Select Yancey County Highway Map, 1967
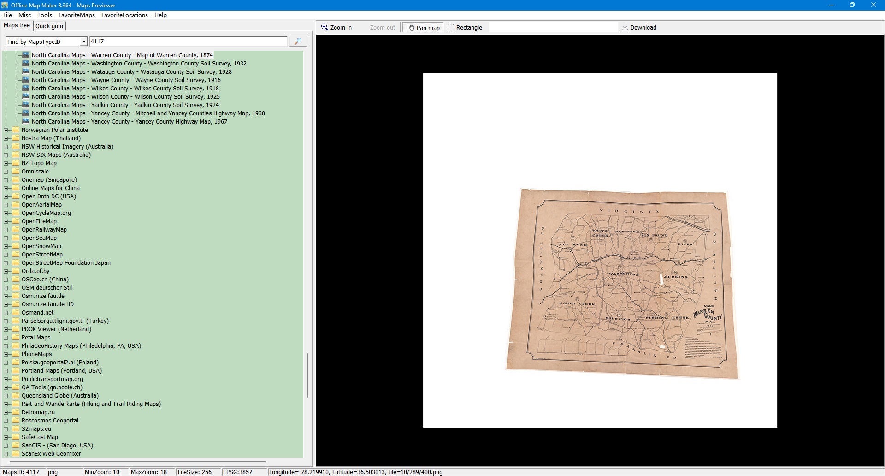The image size is (885, 476). pos(129,122)
